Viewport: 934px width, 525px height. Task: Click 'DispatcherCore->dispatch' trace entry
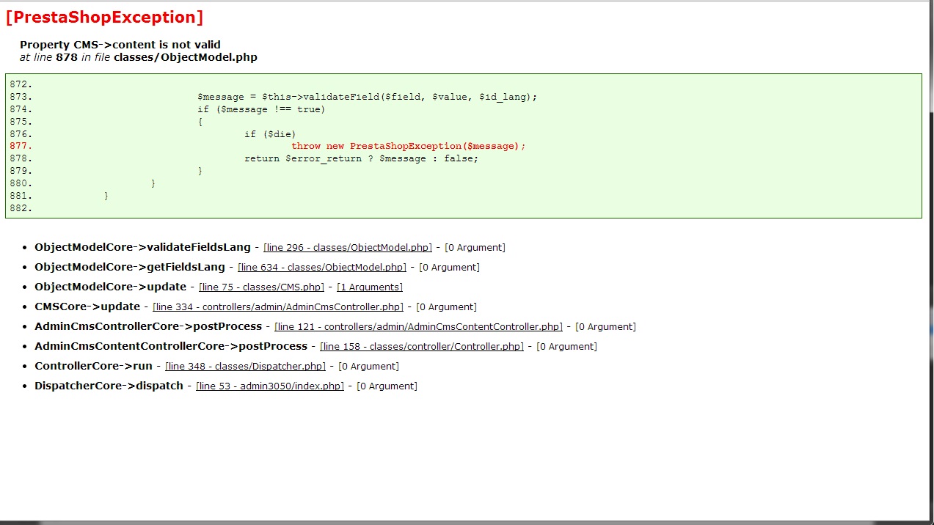[x=109, y=386]
